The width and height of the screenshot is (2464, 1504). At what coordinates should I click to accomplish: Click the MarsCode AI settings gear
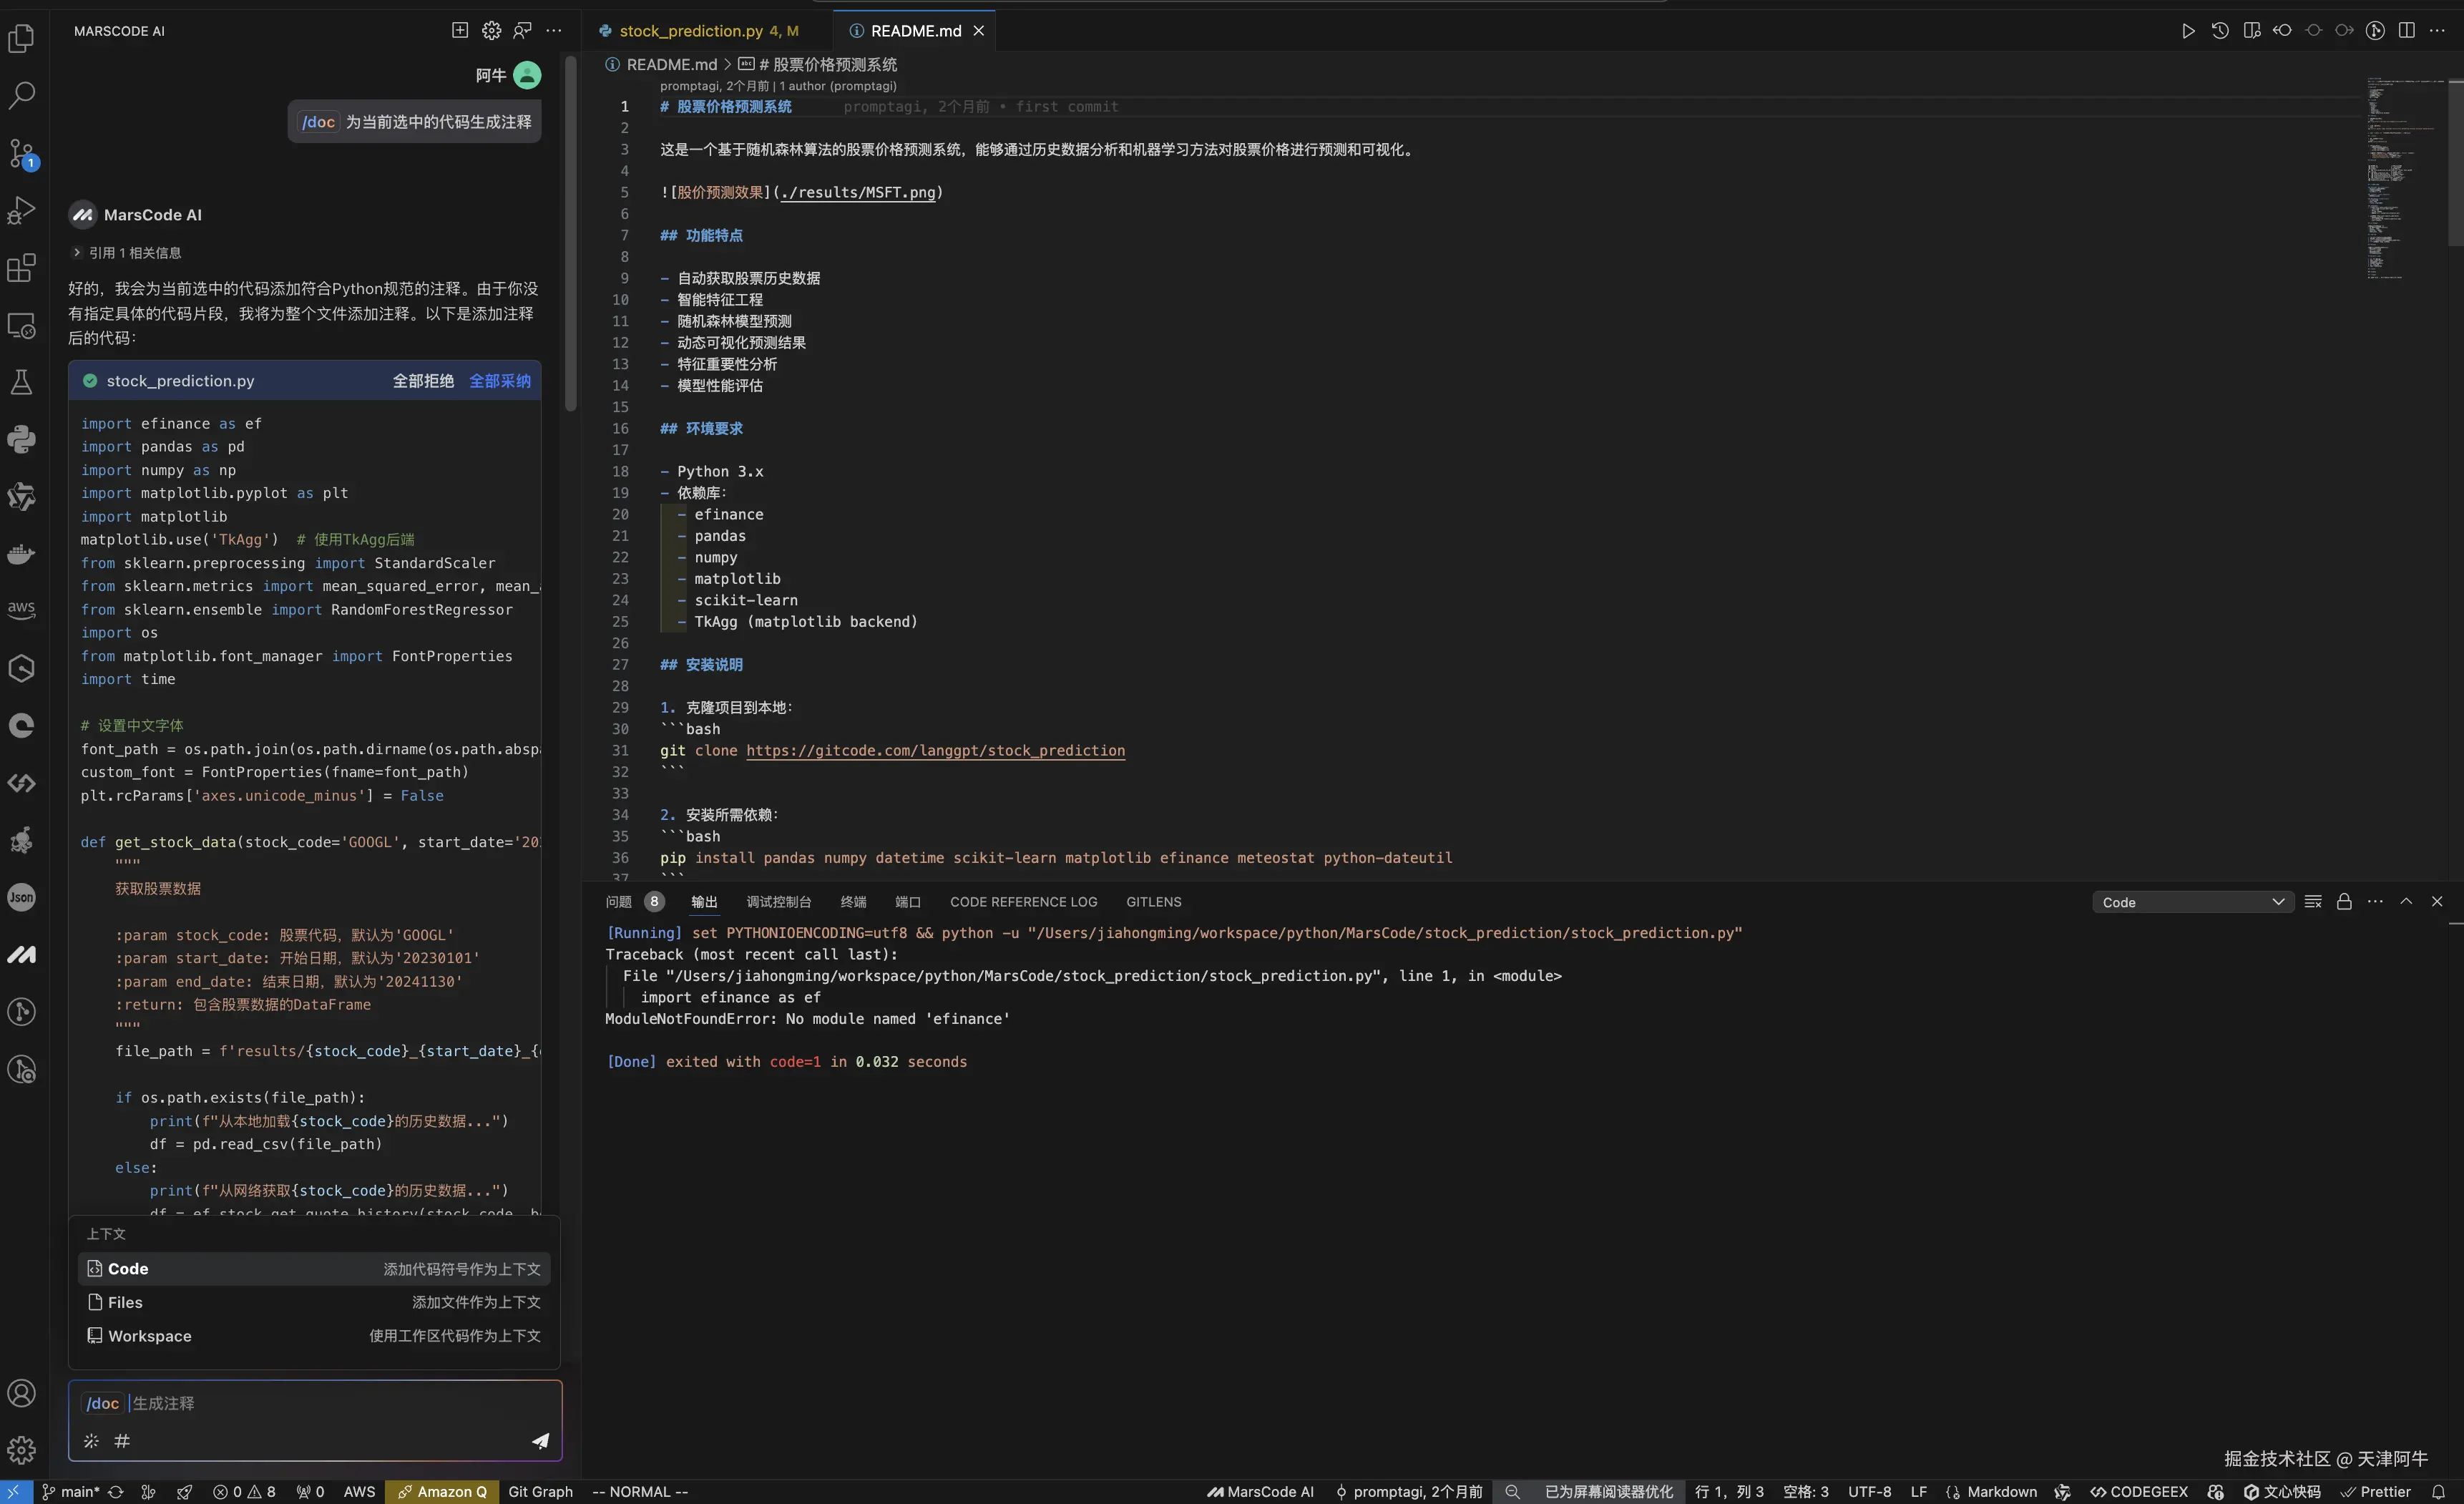pos(491,30)
